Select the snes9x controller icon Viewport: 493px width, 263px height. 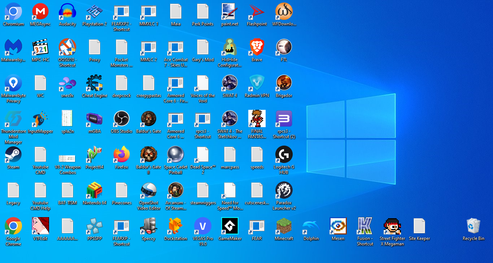click(67, 83)
